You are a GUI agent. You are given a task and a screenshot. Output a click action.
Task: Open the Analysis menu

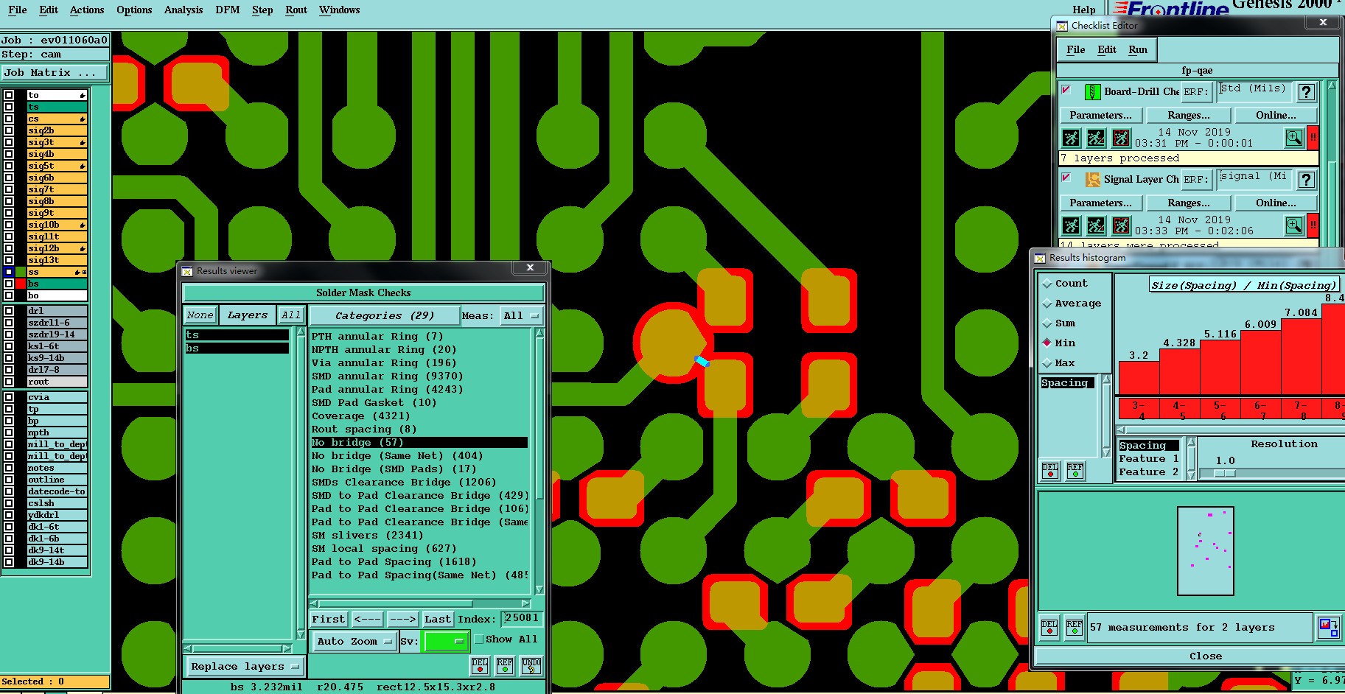click(184, 10)
